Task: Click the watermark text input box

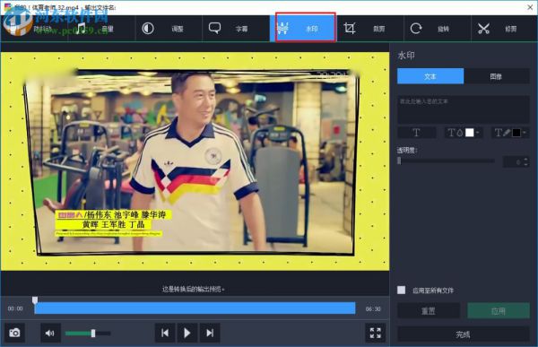Action: pyautogui.click(x=464, y=109)
